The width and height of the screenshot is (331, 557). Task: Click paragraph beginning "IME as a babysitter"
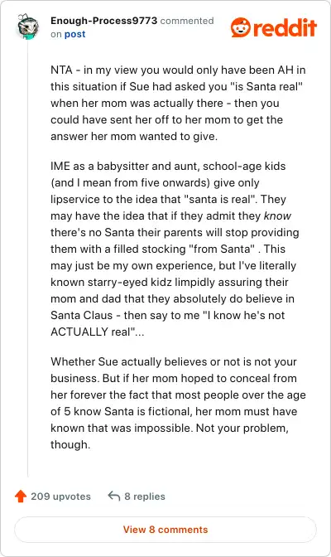(175, 249)
